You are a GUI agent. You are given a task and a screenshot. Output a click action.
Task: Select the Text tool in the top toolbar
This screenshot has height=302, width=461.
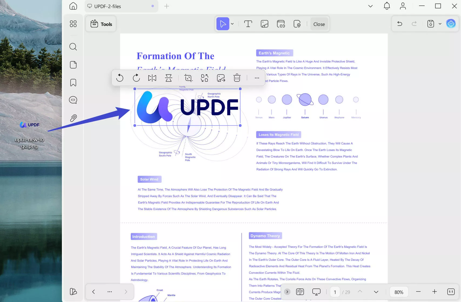click(248, 24)
